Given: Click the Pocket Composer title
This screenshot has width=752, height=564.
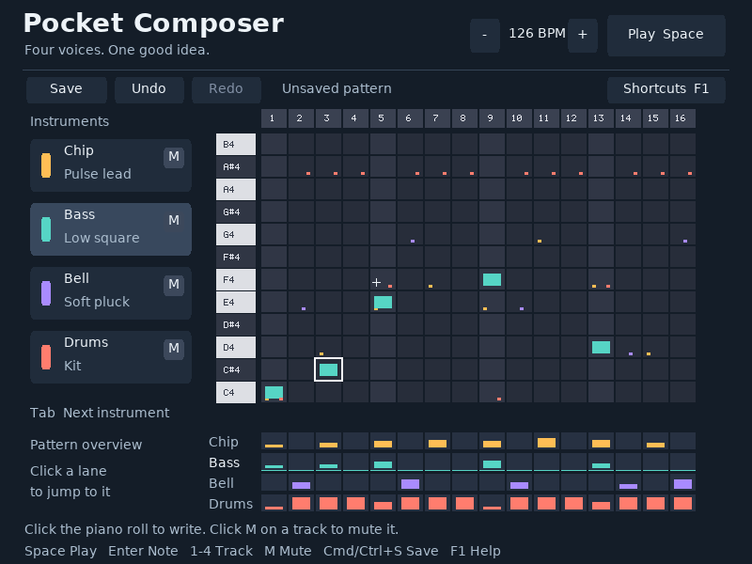Looking at the screenshot, I should pos(154,23).
